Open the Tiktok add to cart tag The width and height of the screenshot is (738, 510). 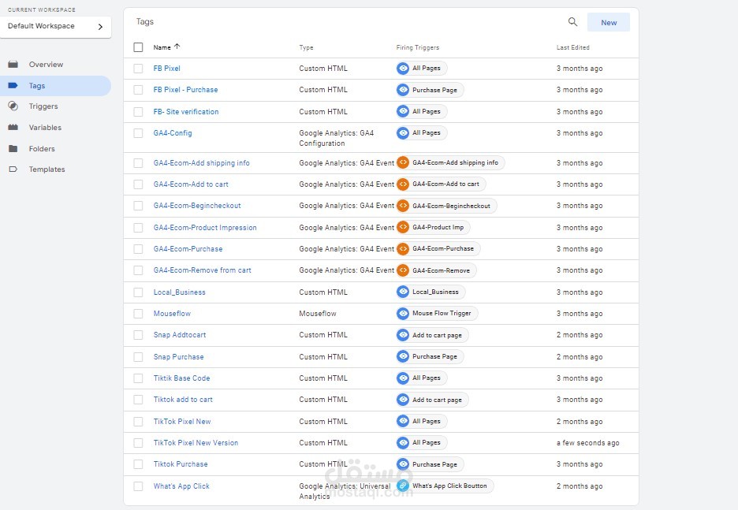point(183,400)
